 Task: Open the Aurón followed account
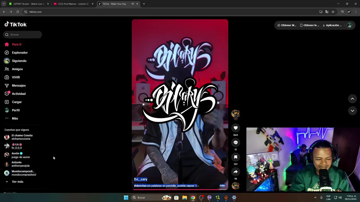point(21,155)
